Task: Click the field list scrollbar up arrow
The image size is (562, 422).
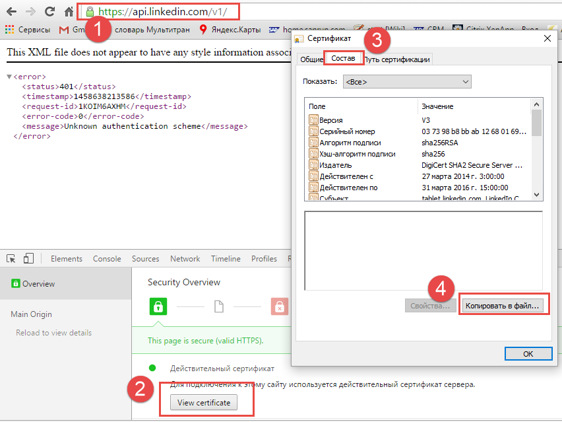Action: [x=536, y=104]
